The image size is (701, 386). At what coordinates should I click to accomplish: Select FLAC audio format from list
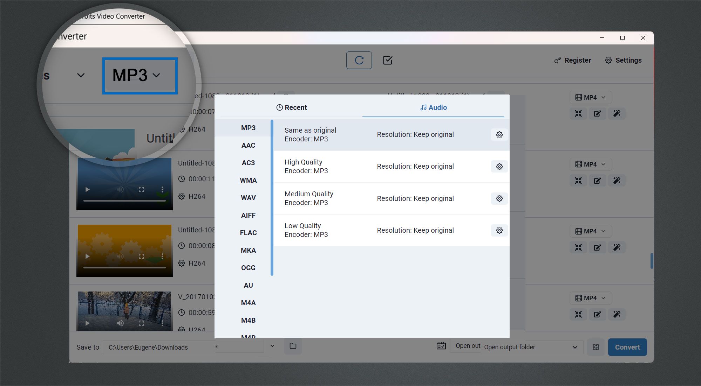coord(248,232)
